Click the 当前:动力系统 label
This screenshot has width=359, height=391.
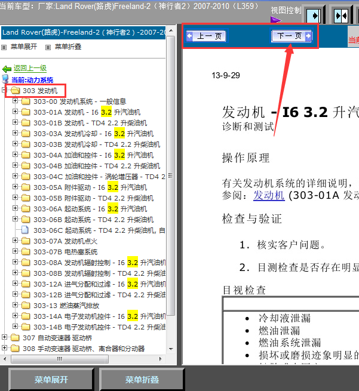click(x=32, y=80)
